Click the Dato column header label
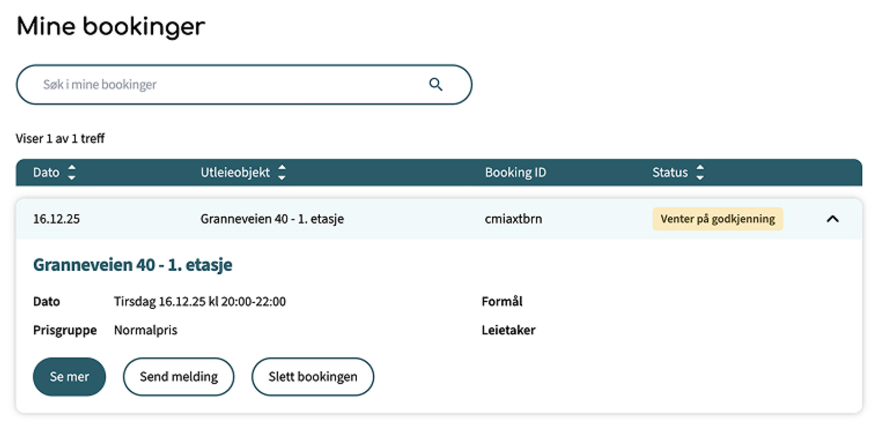Viewport: 880px width, 432px height. (46, 173)
